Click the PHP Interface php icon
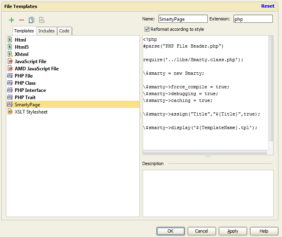Screen dimensions: 282x237 click(10, 90)
